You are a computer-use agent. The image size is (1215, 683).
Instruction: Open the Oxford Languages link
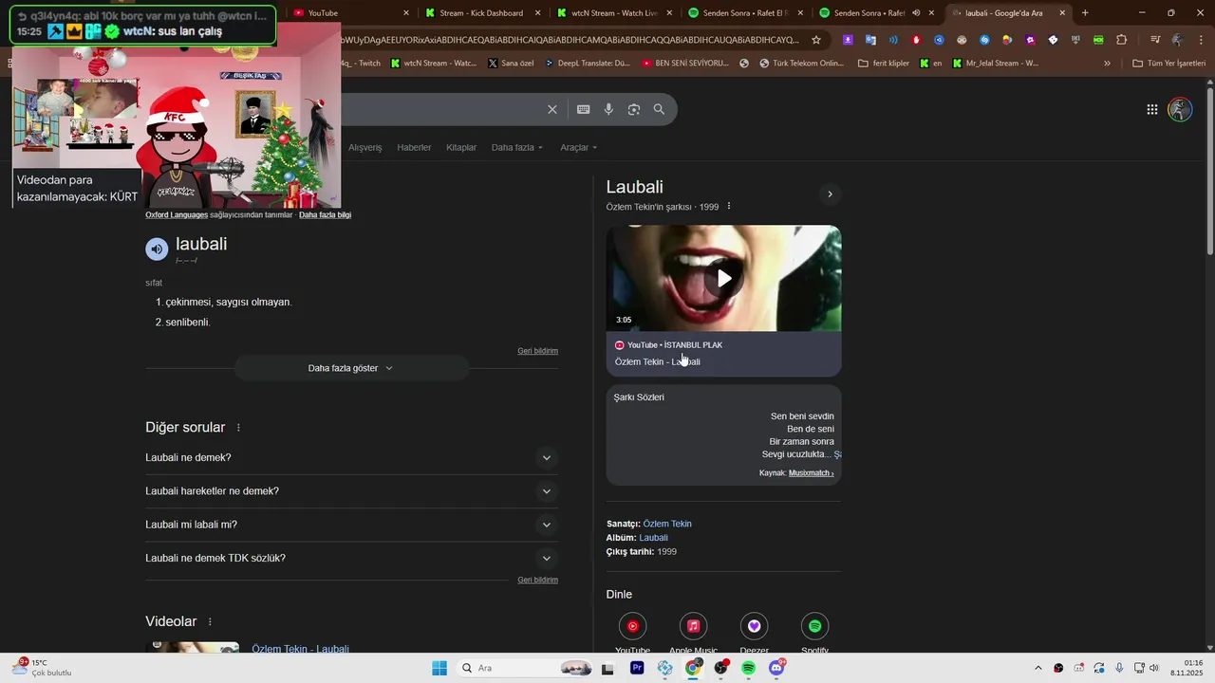pos(177,215)
